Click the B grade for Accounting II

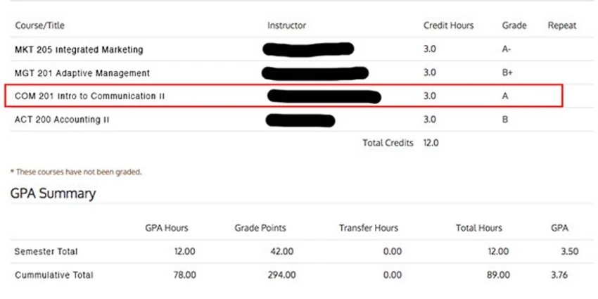(x=505, y=120)
